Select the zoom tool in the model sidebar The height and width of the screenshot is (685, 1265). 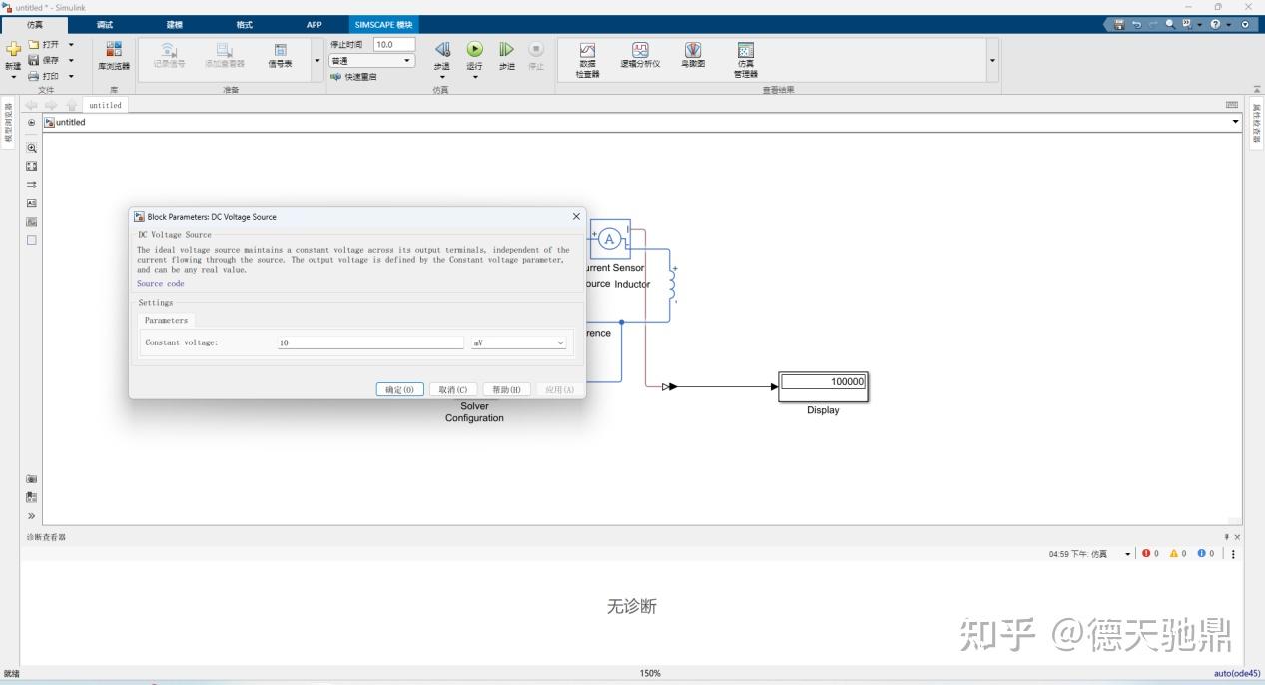[31, 146]
